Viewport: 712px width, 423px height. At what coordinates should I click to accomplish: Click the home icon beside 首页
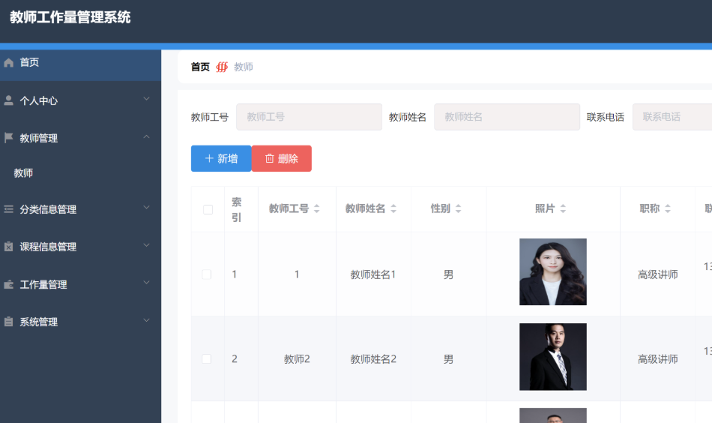tap(9, 62)
